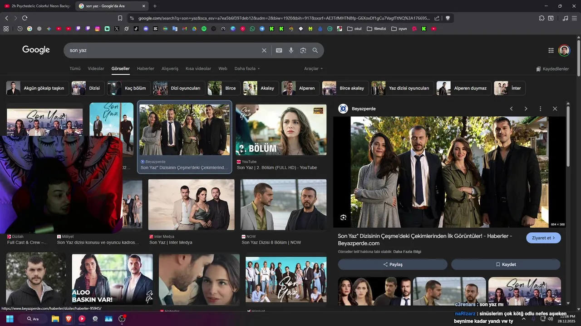Open the Brave music playlist note icon

point(565,18)
